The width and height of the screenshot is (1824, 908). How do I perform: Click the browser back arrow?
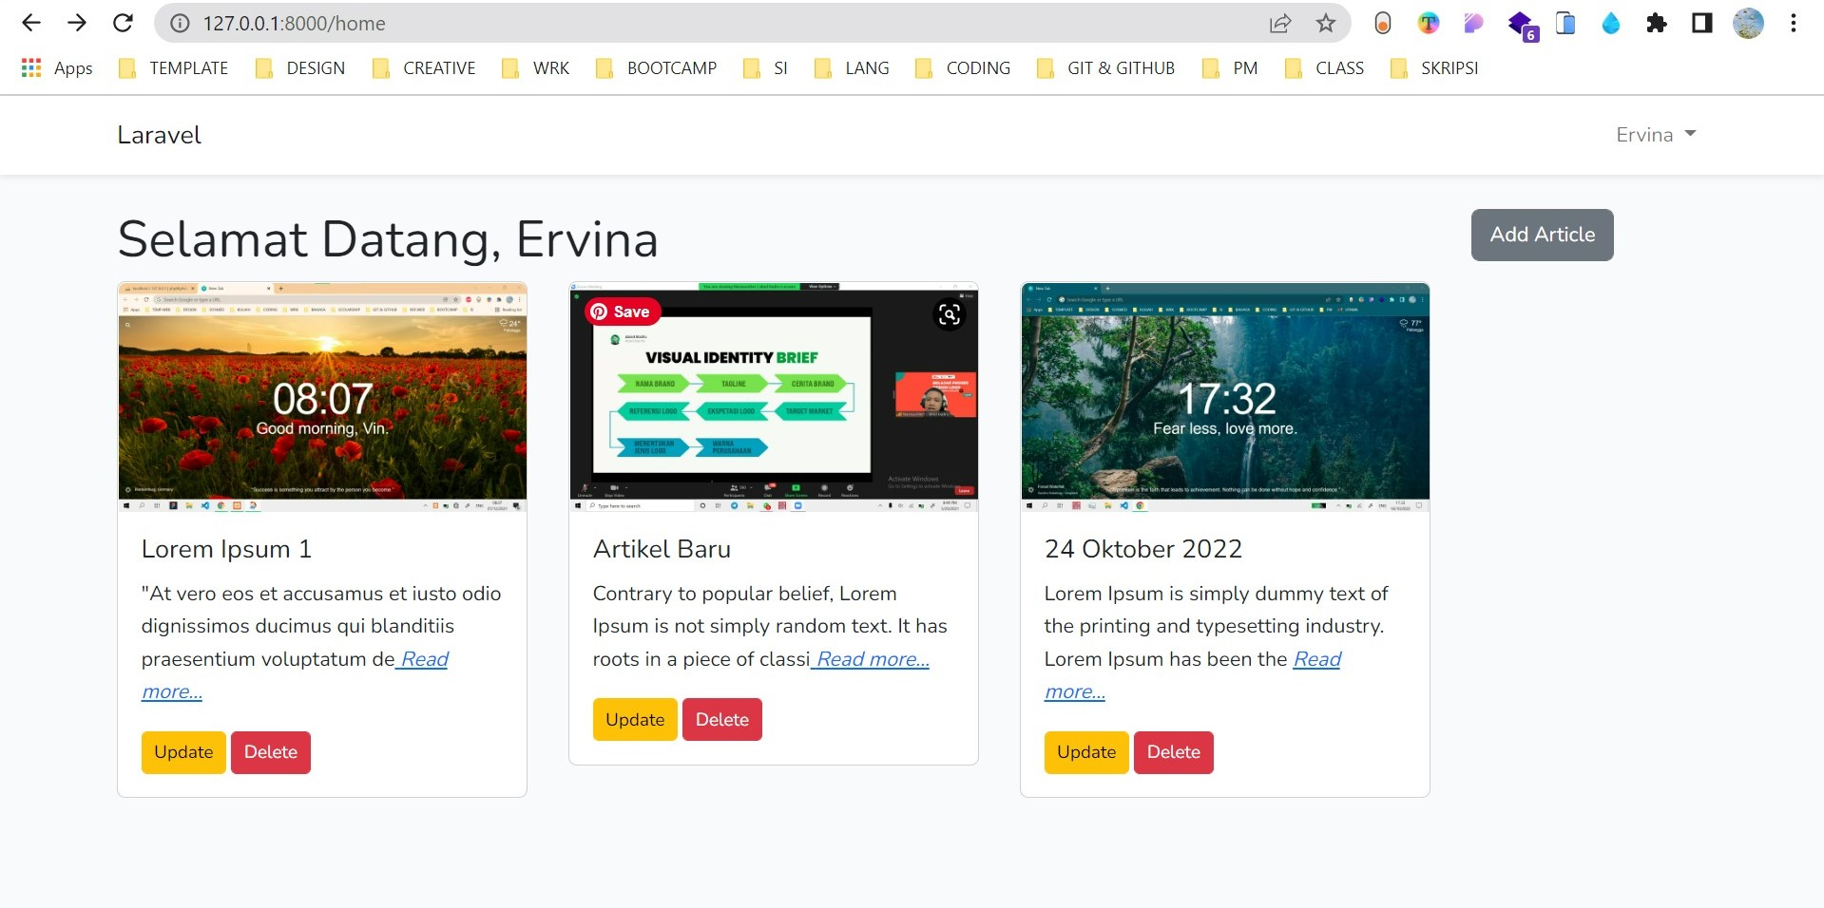point(31,23)
